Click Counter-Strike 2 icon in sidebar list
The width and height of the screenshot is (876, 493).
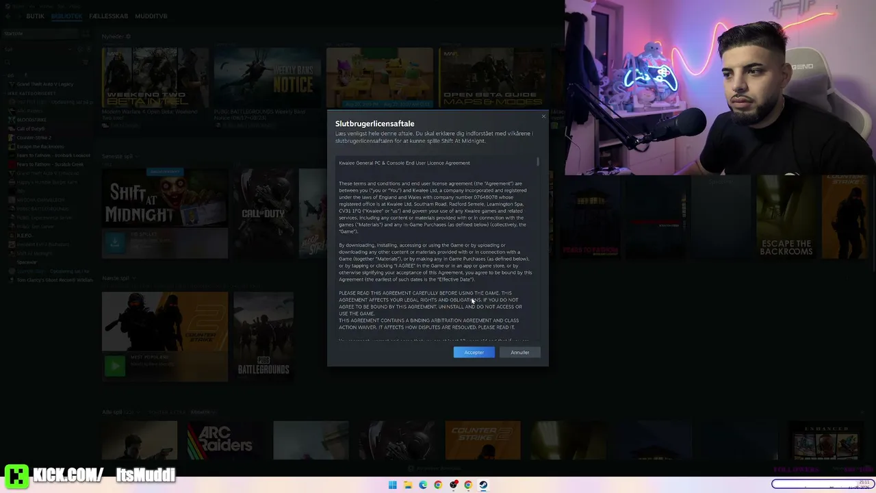(x=12, y=138)
